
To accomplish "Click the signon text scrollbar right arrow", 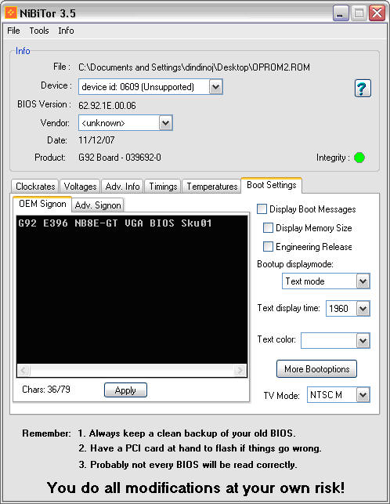I will click(x=240, y=370).
